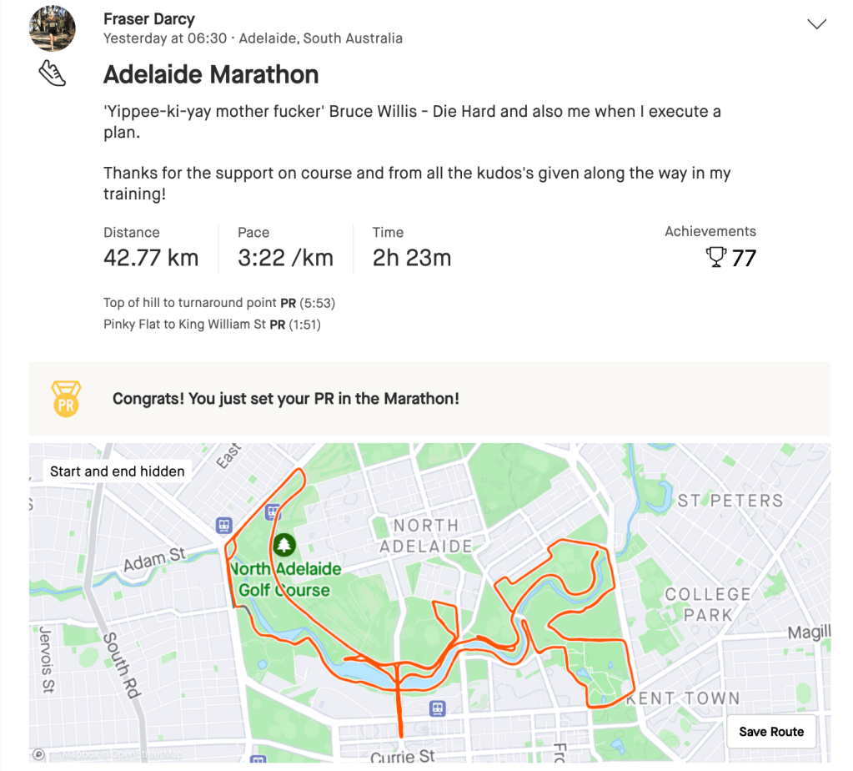
Task: Open Fraser Darcy's profile picture
Action: [x=52, y=28]
